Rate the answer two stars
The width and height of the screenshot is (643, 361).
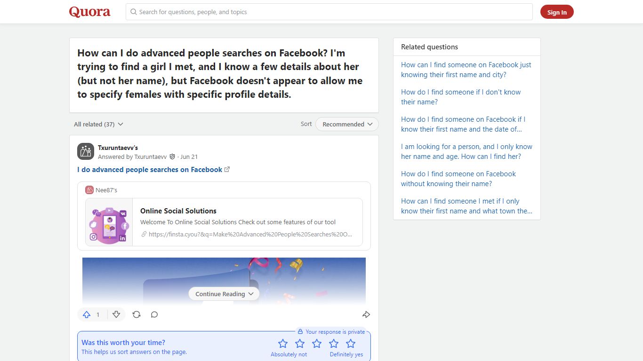click(300, 344)
